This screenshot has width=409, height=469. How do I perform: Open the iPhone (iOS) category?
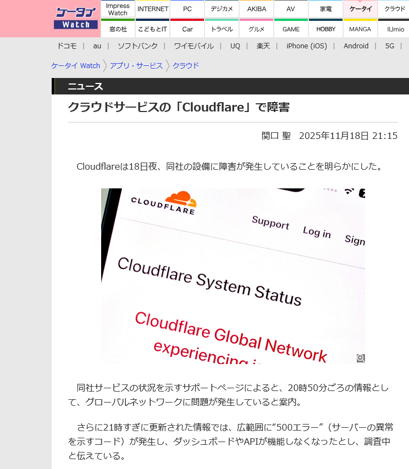[306, 46]
